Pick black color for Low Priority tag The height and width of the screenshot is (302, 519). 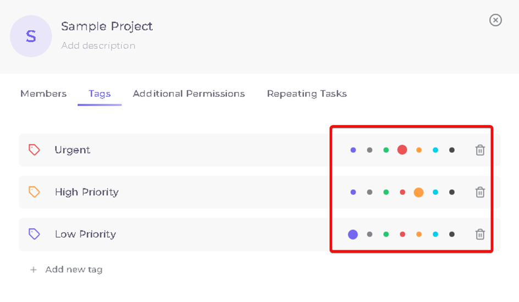pos(452,234)
